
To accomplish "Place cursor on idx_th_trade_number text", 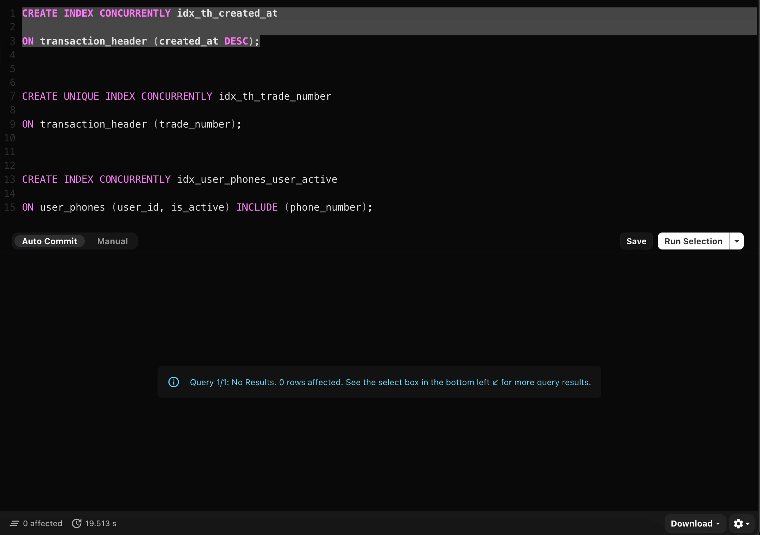I will tap(275, 96).
